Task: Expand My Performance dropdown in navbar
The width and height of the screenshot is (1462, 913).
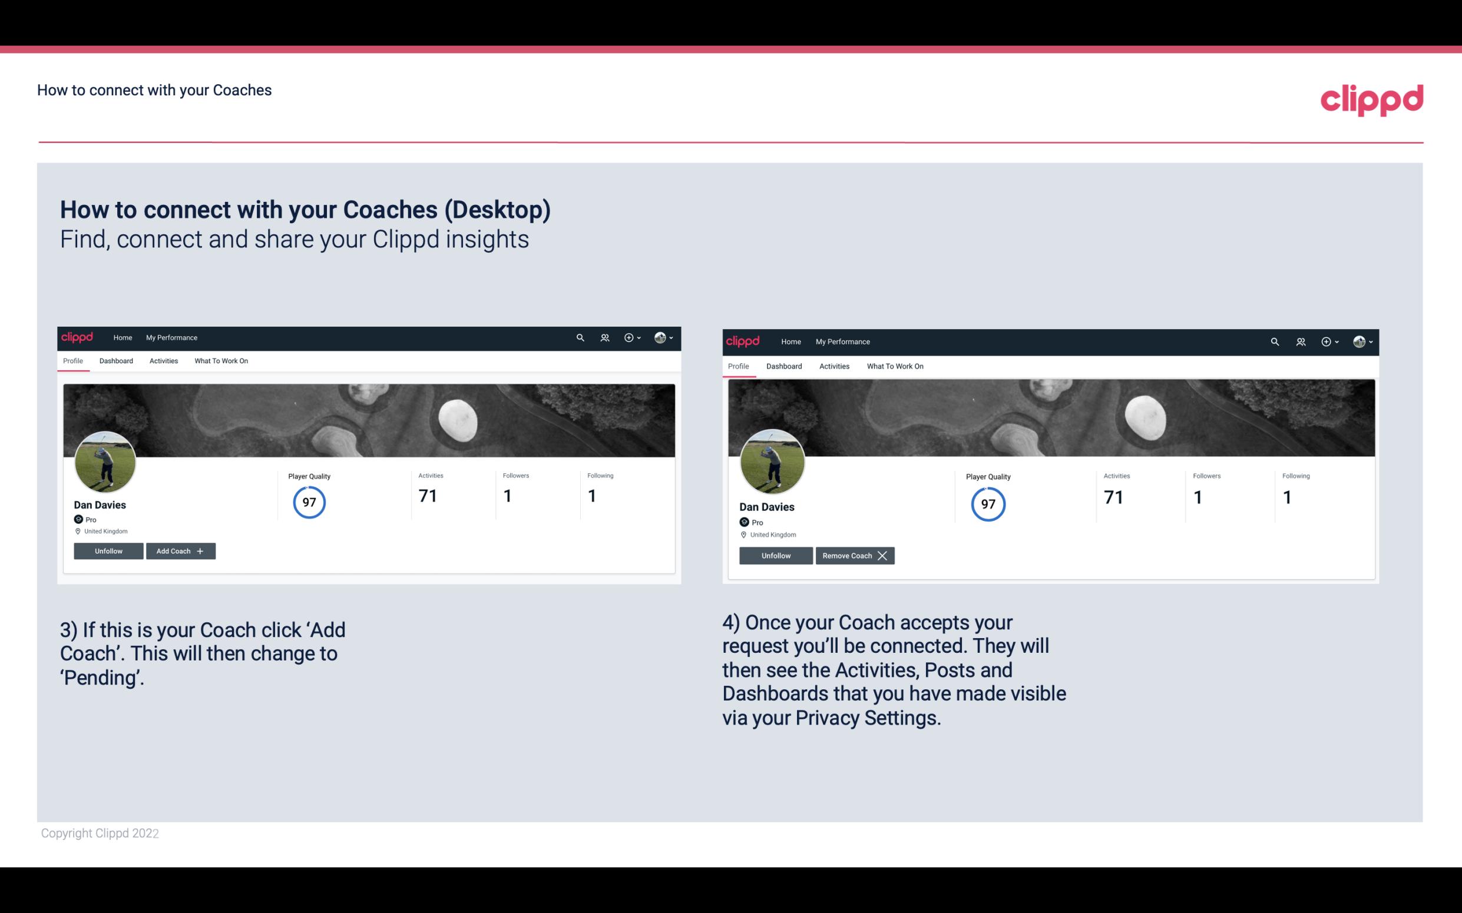Action: click(171, 337)
